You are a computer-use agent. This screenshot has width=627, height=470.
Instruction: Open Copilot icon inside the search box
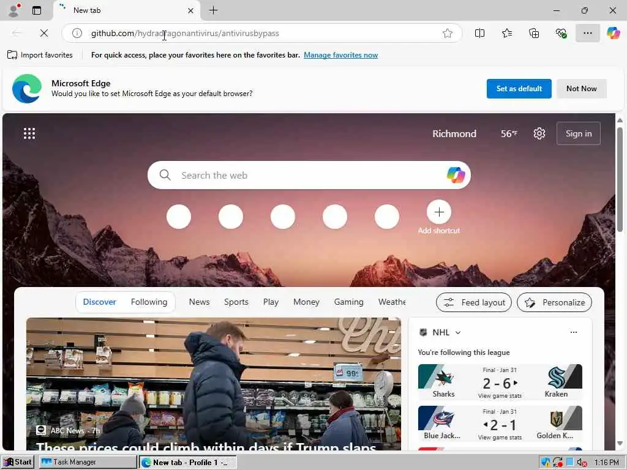[x=456, y=175]
